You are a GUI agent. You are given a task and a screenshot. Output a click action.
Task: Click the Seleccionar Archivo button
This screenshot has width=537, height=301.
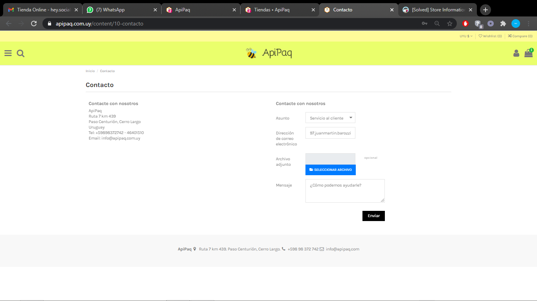(331, 170)
